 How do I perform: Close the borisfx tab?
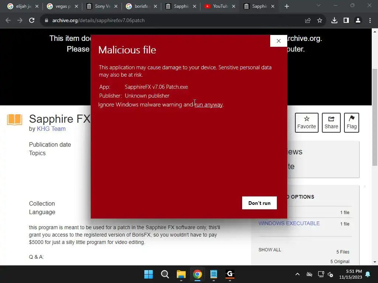[x=155, y=7]
